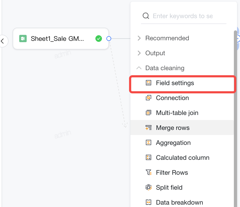Click the Excel icon on Sheet1 node
The image size is (240, 207).
coord(23,38)
